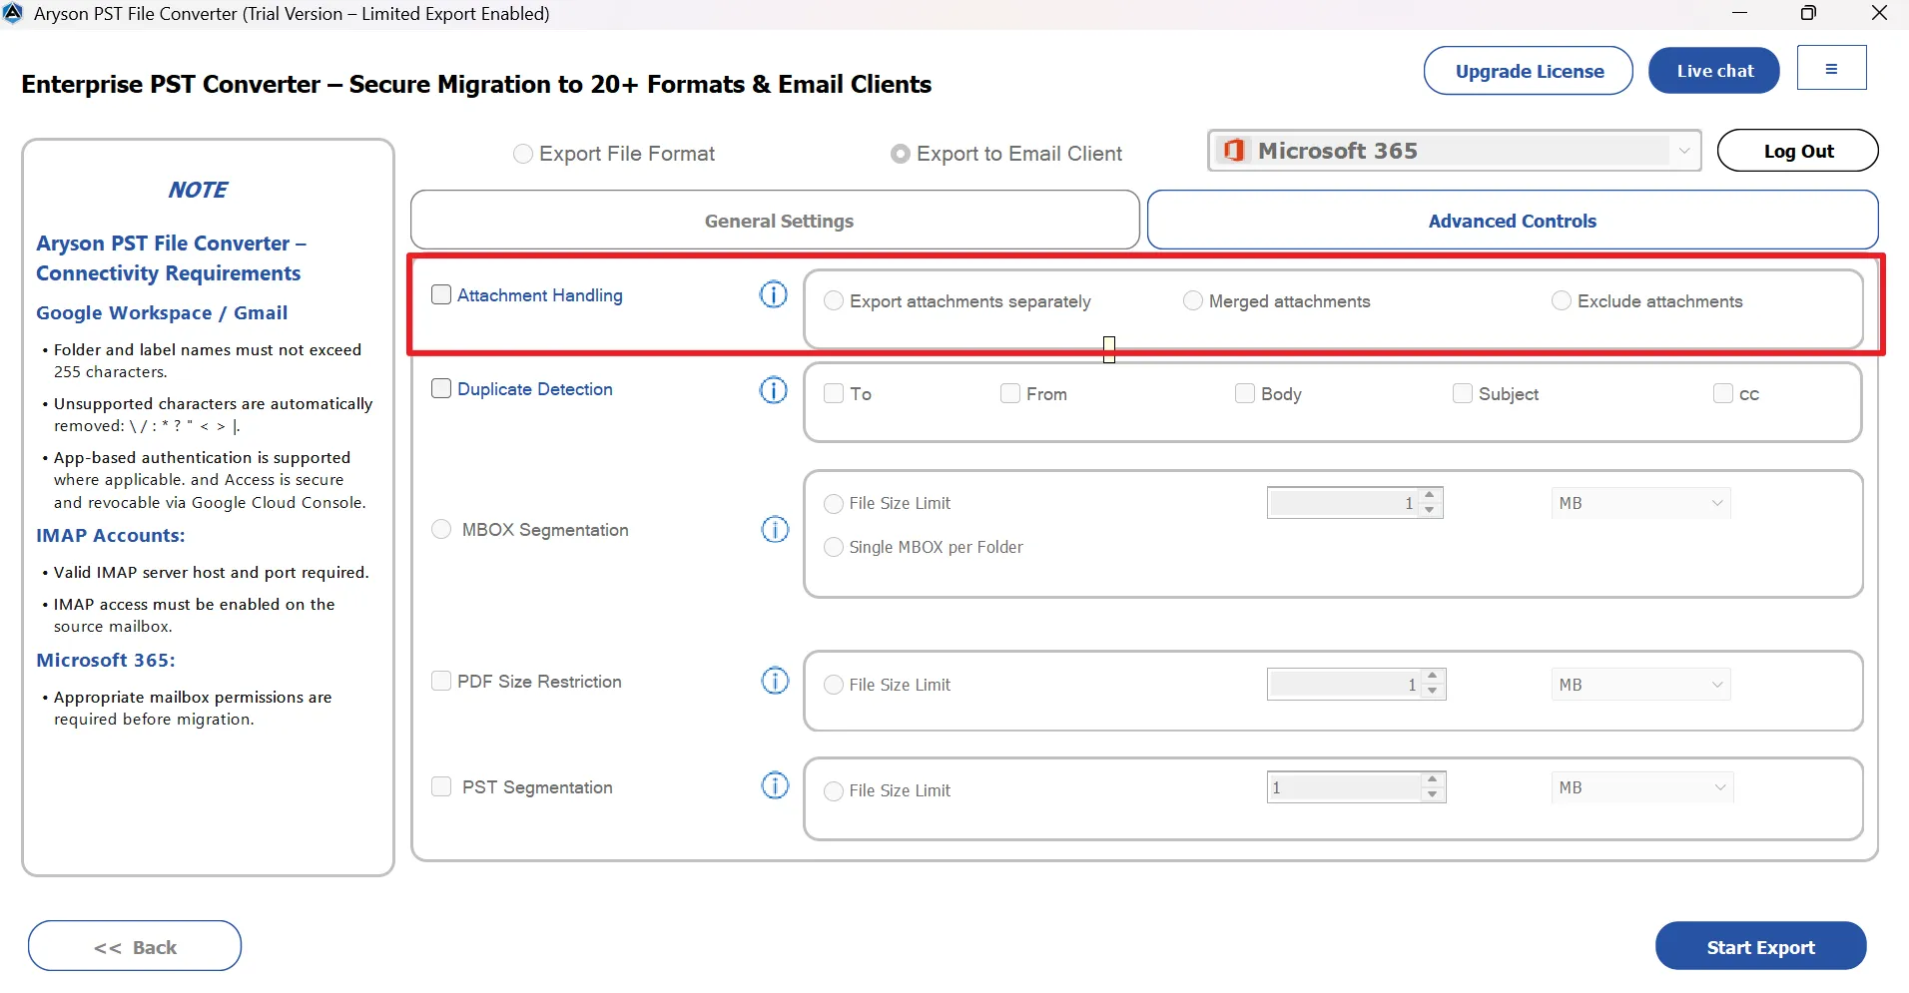Screen dimensions: 1909x993
Task: Select File Size Limit radio in PST Segmentation row
Action: [834, 790]
